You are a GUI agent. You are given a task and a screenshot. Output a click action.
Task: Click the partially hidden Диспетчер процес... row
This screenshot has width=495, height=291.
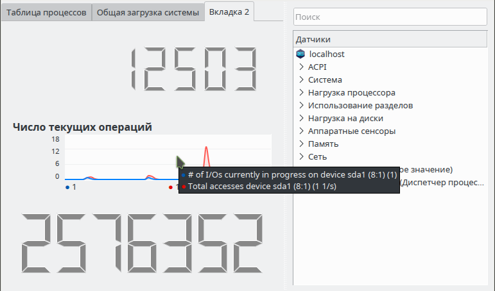point(442,183)
